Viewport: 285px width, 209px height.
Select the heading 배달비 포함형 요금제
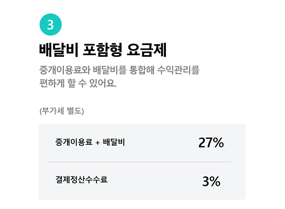[103, 50]
